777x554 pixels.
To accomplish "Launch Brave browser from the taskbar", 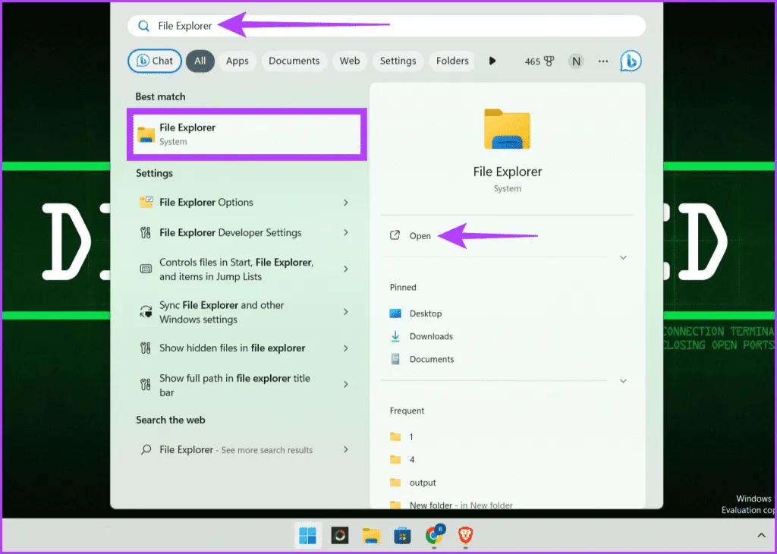I will pyautogui.click(x=466, y=536).
